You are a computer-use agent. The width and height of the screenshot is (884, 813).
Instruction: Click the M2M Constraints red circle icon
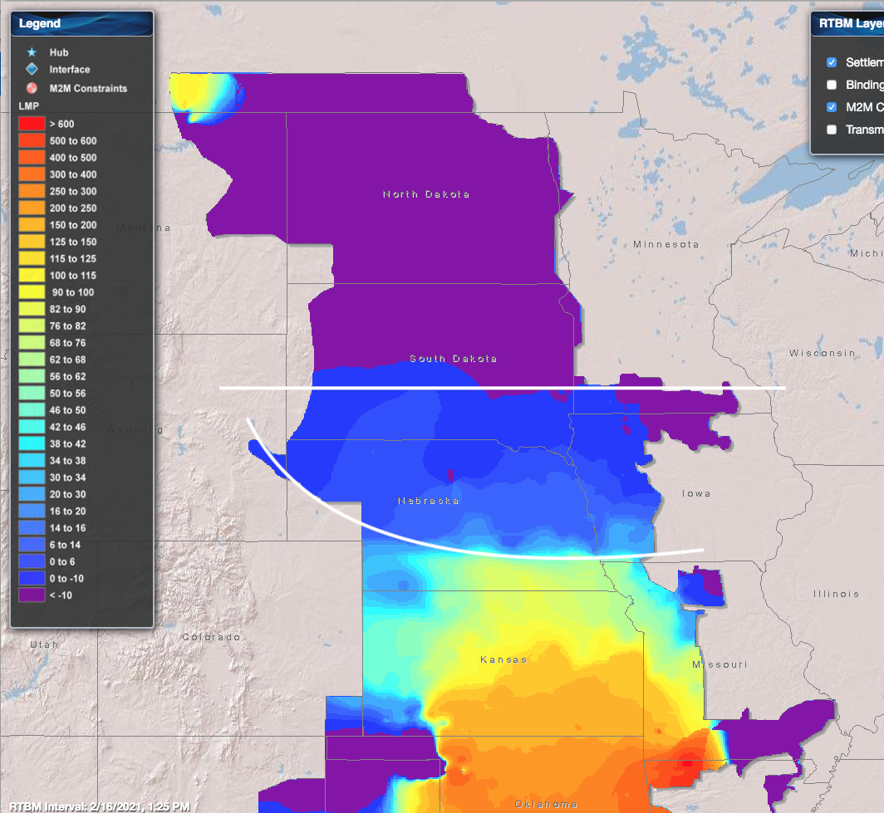[x=32, y=88]
